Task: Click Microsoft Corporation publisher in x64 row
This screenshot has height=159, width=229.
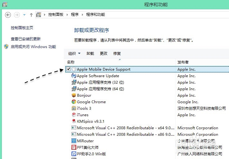Action: (x=198, y=128)
